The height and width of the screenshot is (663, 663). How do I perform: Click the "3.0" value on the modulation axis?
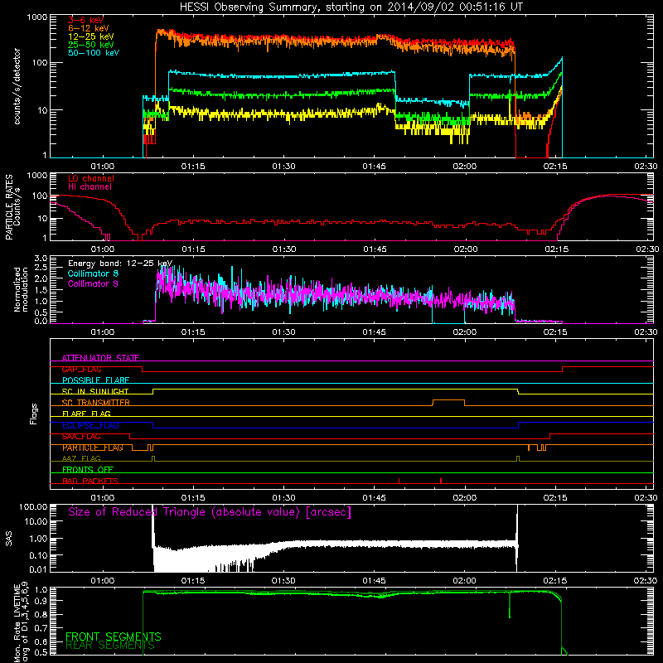coord(41,259)
